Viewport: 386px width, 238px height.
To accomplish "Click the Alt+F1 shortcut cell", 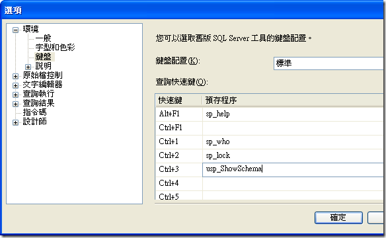I will 179,114.
